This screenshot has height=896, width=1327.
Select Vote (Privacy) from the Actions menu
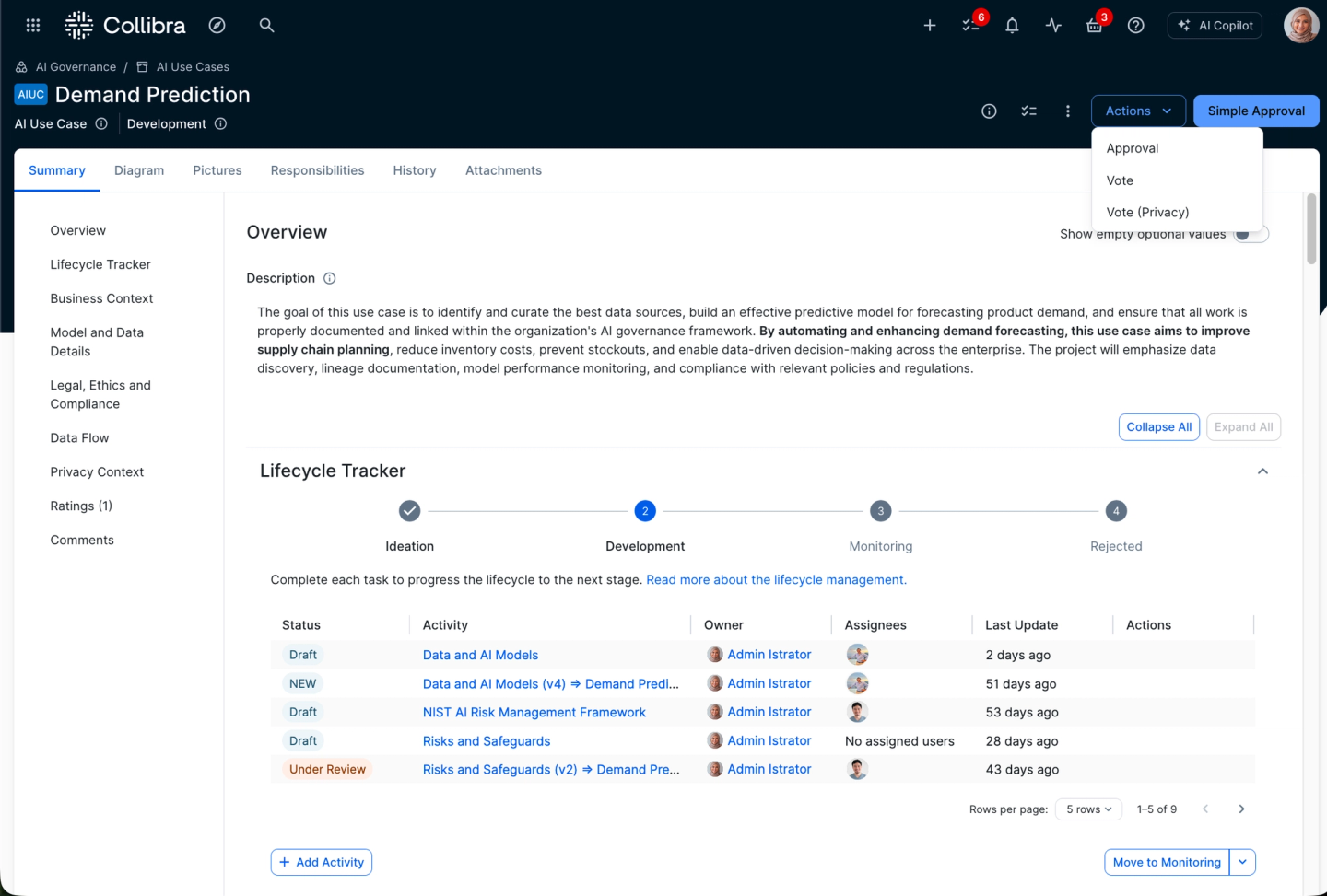pyautogui.click(x=1147, y=212)
